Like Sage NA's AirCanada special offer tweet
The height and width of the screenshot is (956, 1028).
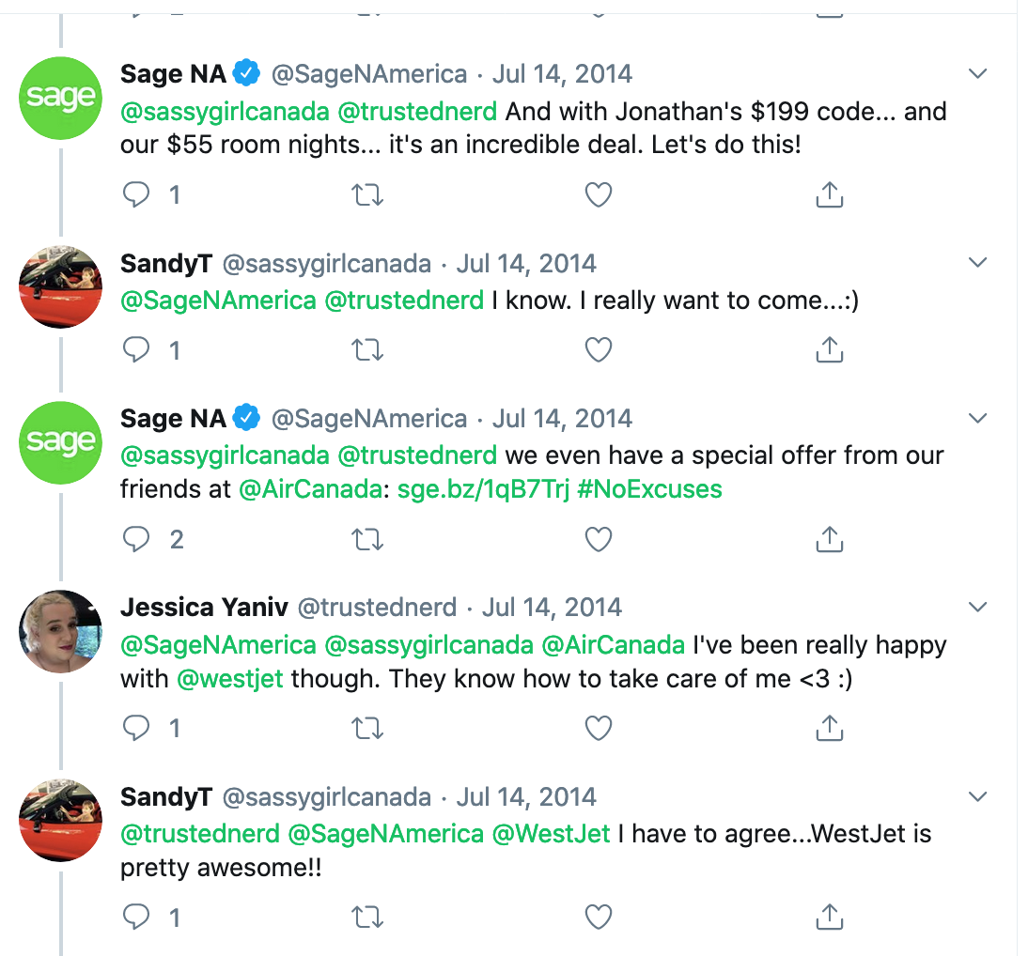coord(598,539)
